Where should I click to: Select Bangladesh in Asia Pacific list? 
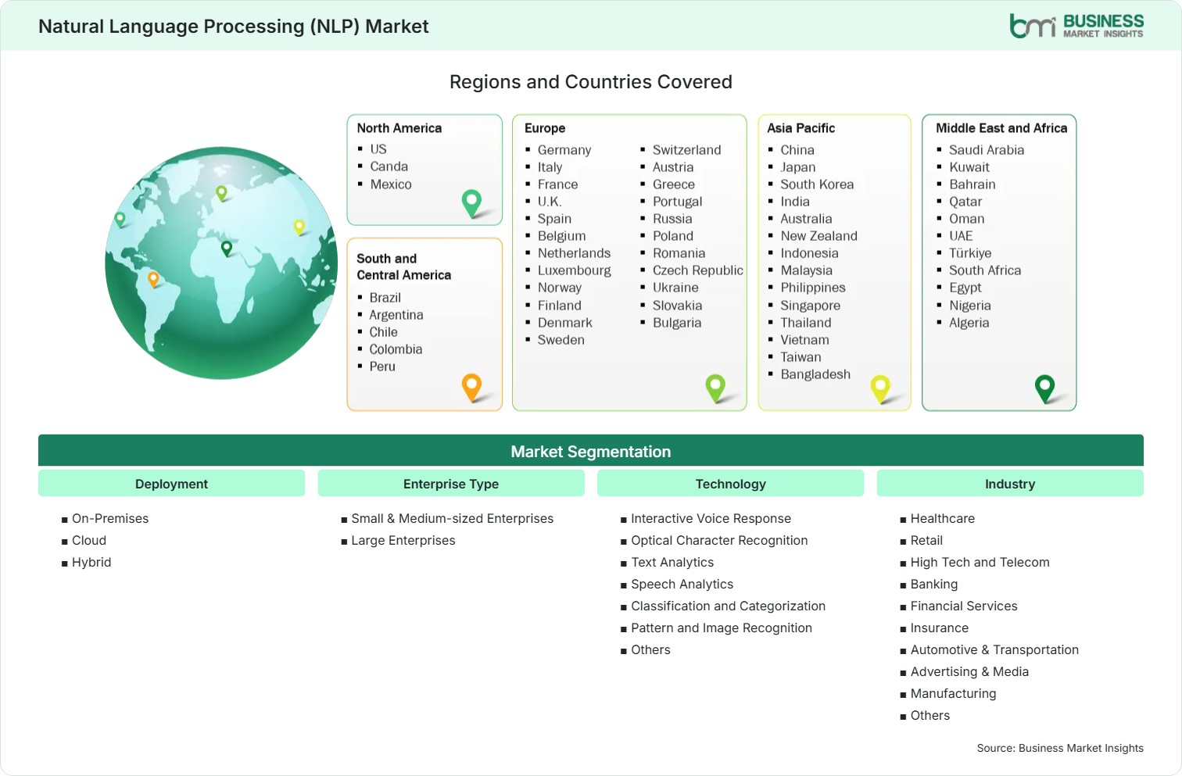pos(815,374)
